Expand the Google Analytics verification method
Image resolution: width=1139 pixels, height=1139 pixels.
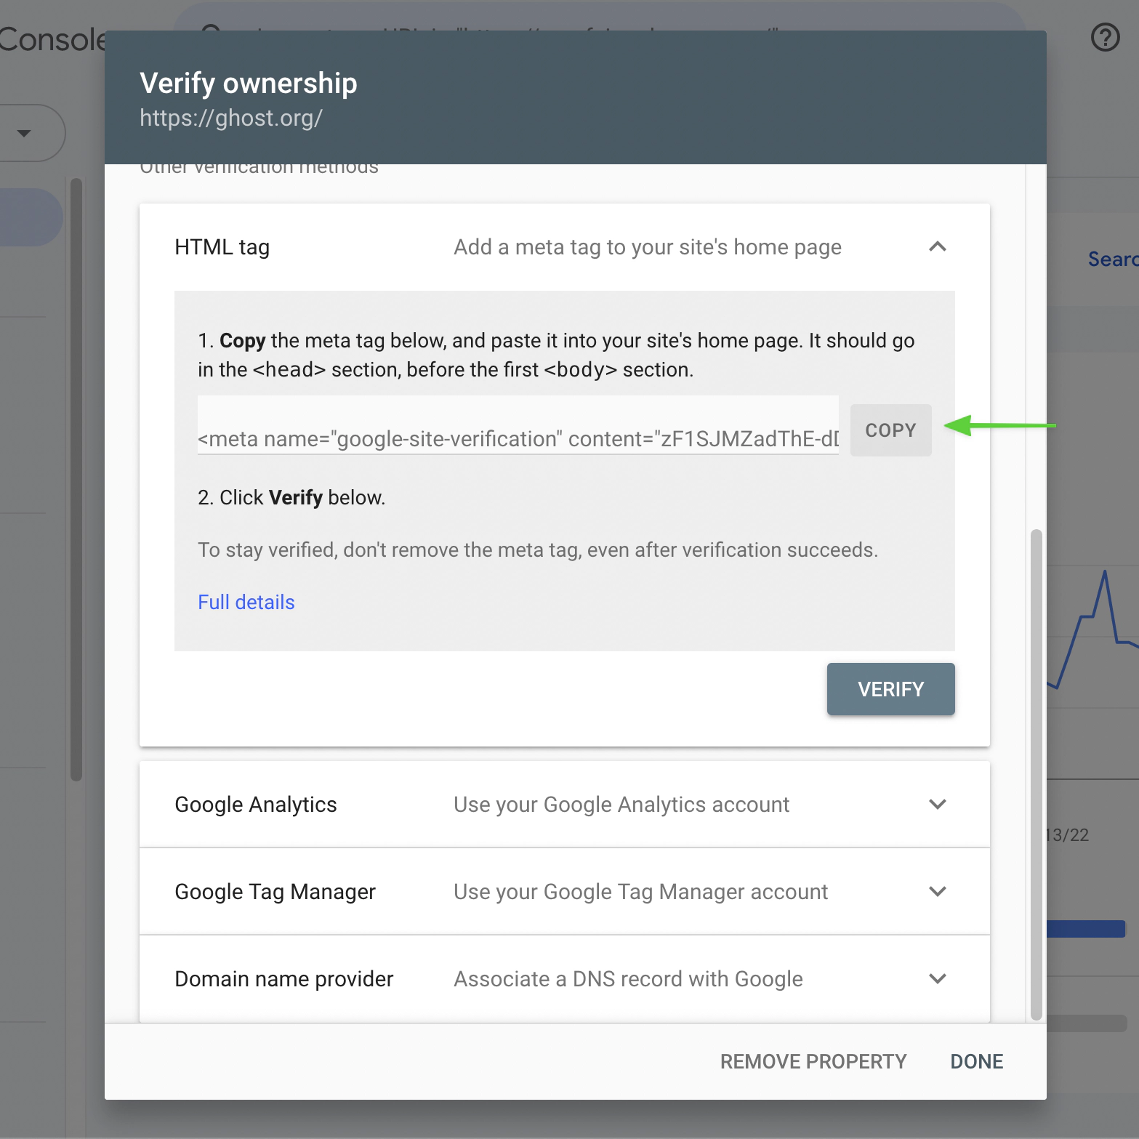pos(937,805)
